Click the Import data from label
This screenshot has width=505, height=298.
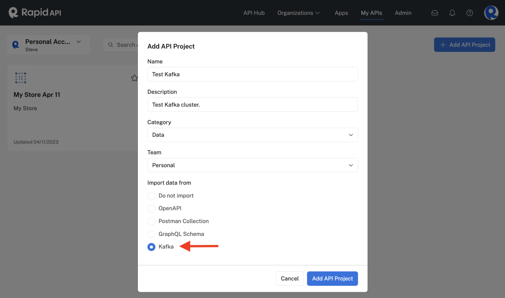169,183
